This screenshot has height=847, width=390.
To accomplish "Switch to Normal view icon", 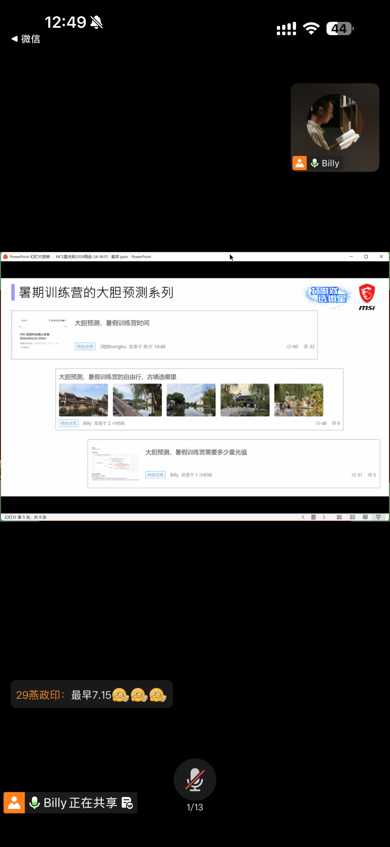I will pyautogui.click(x=339, y=517).
